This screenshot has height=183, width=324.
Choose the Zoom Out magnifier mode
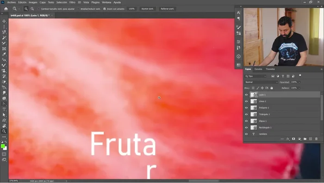(x=32, y=9)
